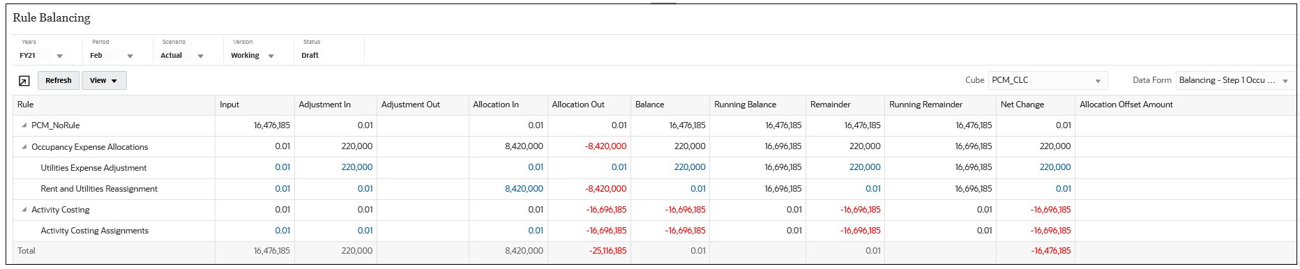This screenshot has height=269, width=1300.
Task: Click Activity Costing Assignments Allocation Out -16,696,185
Action: [606, 231]
